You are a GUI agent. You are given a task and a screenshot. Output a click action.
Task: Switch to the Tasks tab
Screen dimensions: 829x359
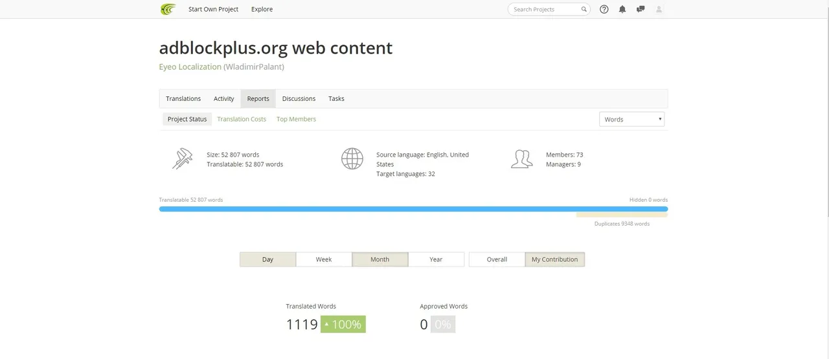coord(336,98)
